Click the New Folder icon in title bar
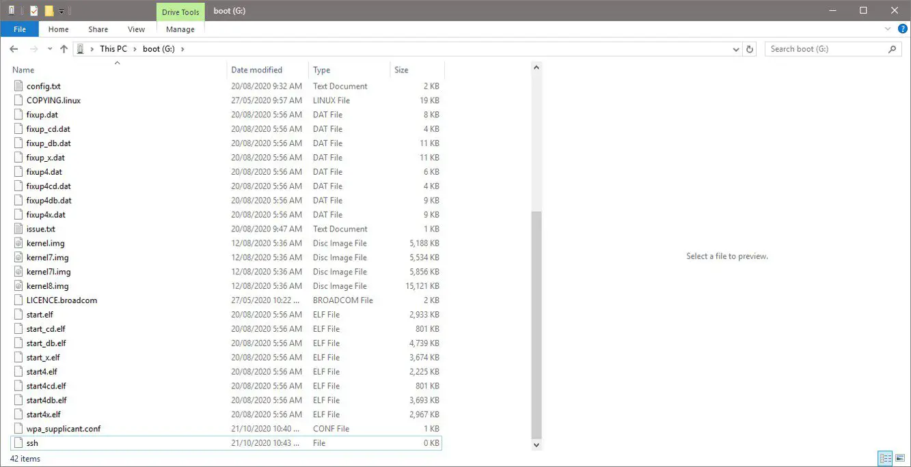This screenshot has height=467, width=911. coord(49,11)
